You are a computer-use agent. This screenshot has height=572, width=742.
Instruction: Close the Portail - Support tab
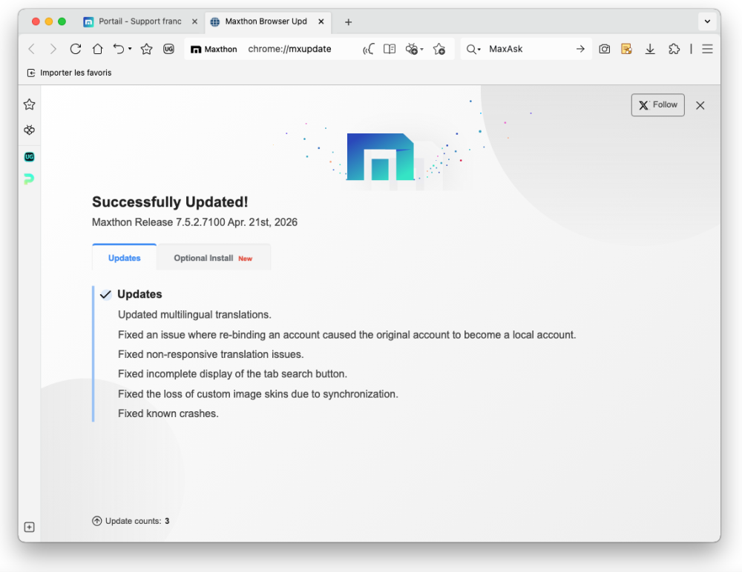194,21
